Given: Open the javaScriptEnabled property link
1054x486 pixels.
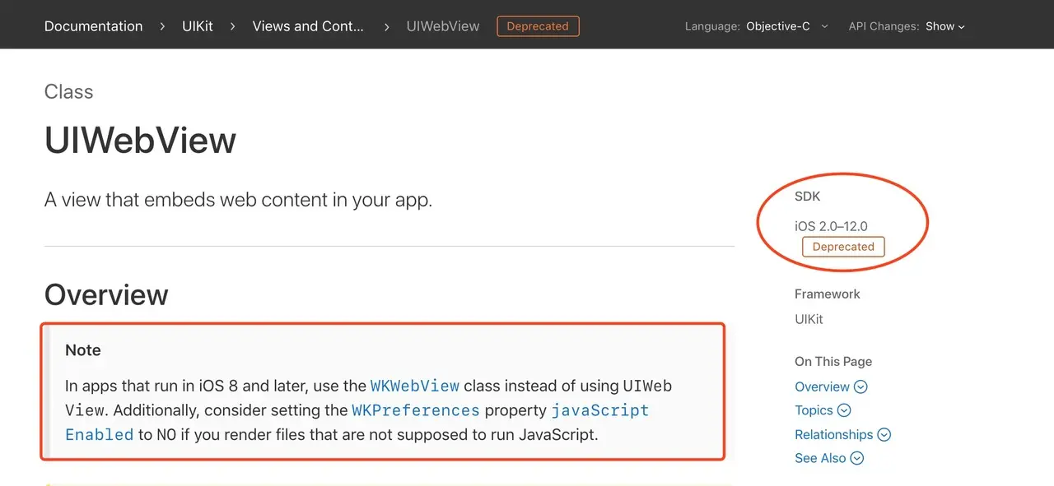Looking at the screenshot, I should click(357, 423).
